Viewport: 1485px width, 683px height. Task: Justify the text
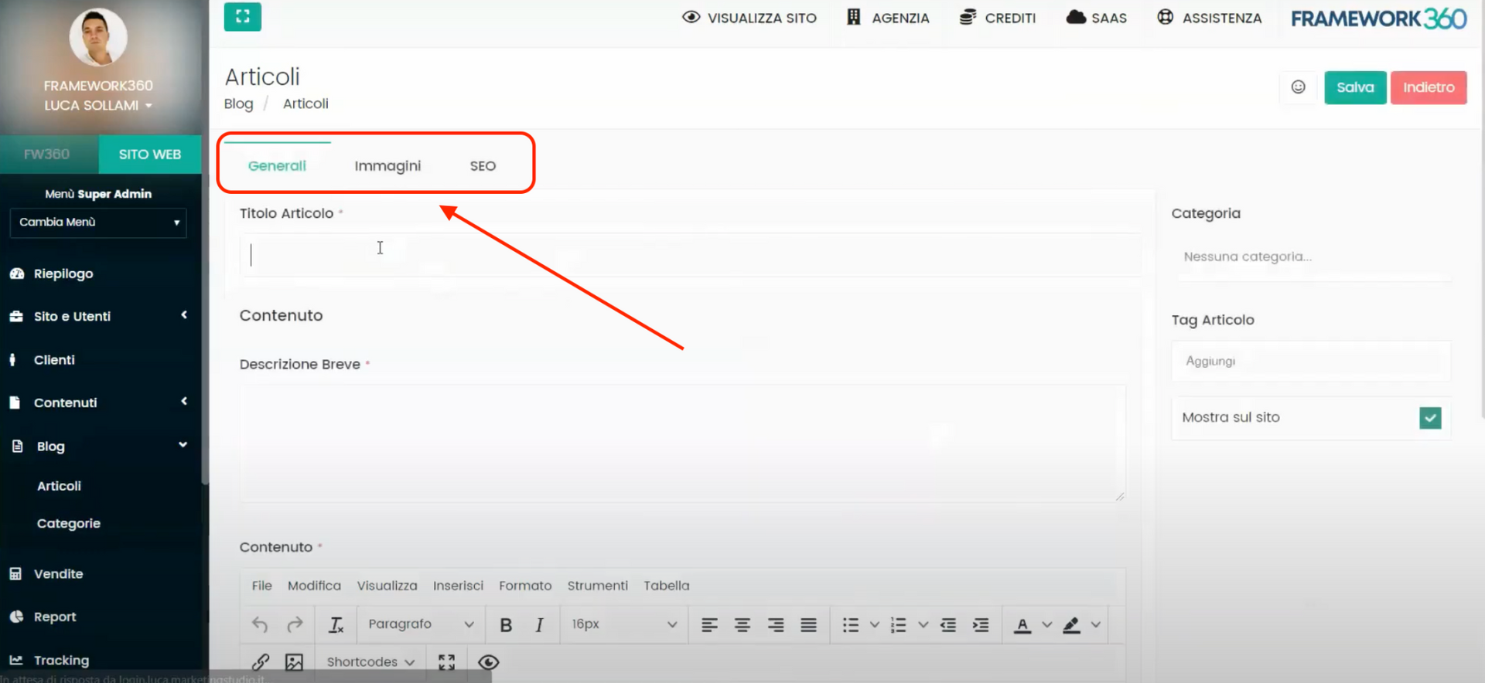coord(808,624)
